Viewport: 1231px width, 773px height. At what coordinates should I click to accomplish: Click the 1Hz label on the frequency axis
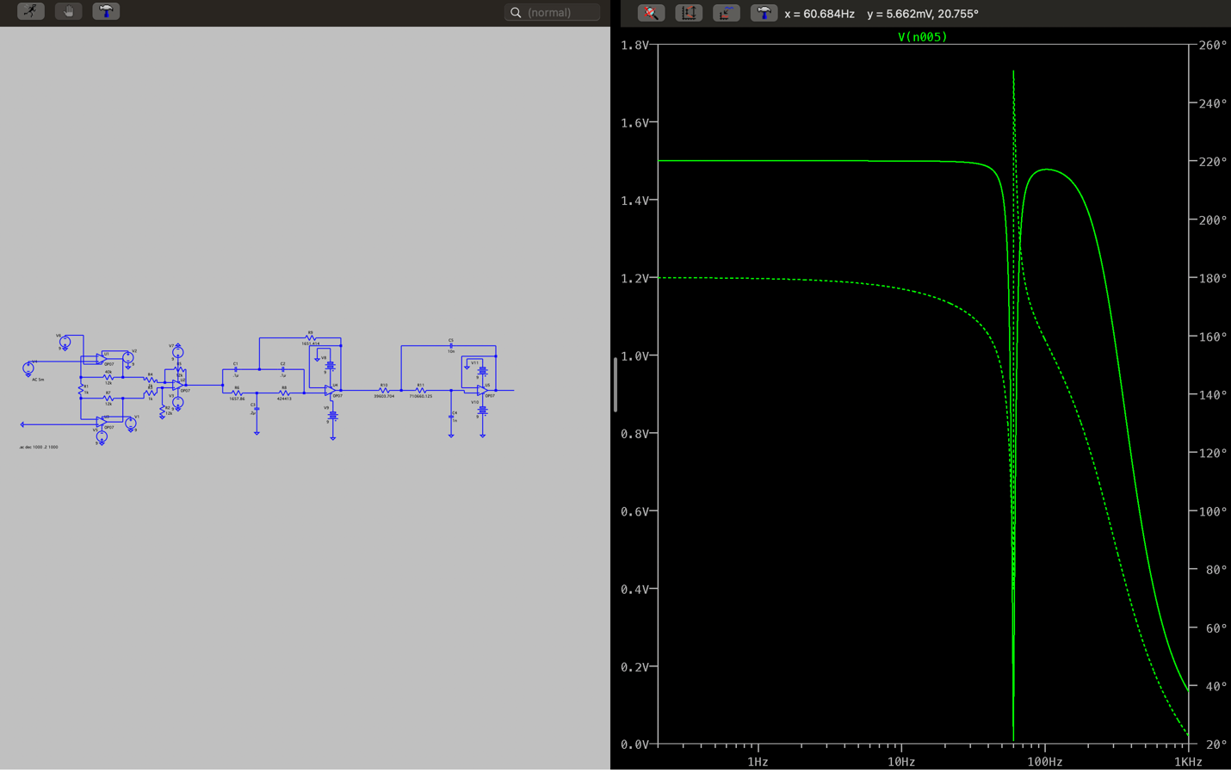[x=758, y=762]
